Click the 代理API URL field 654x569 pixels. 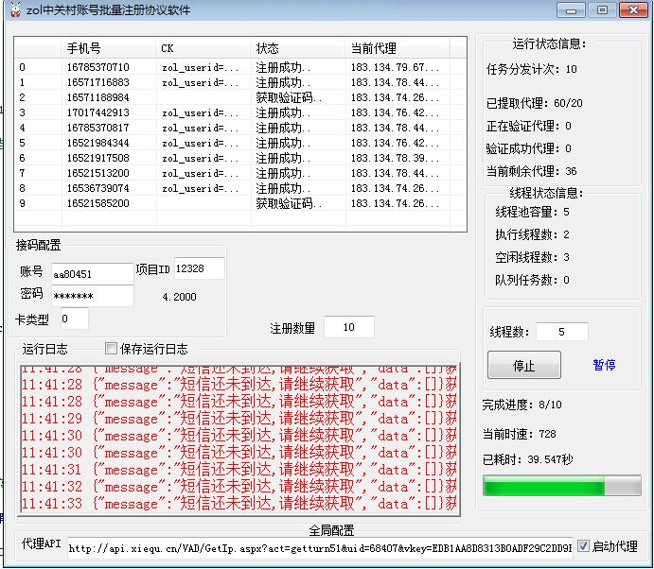[x=320, y=547]
